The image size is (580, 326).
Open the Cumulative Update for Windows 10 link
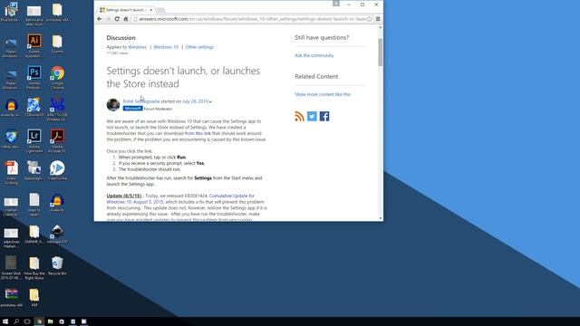(x=232, y=196)
